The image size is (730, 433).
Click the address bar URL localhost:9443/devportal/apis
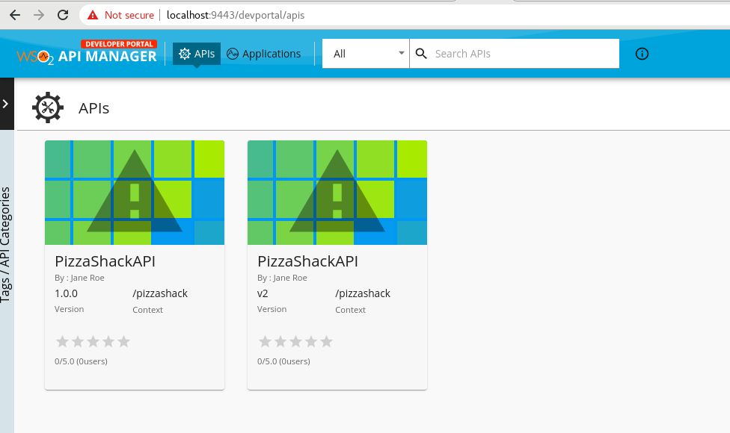click(235, 16)
